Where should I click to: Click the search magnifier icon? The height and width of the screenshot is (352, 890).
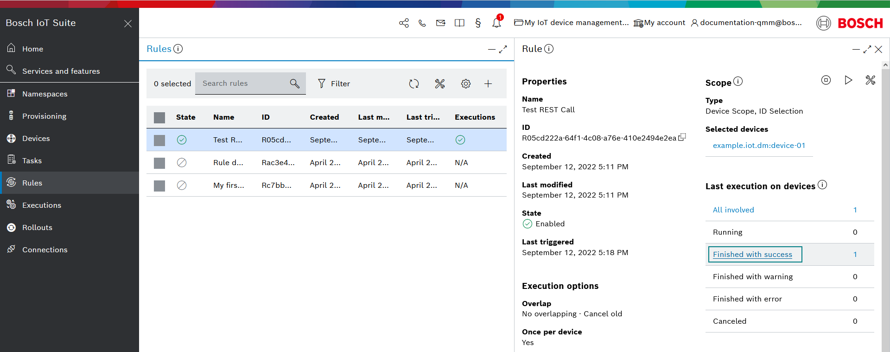(x=294, y=83)
